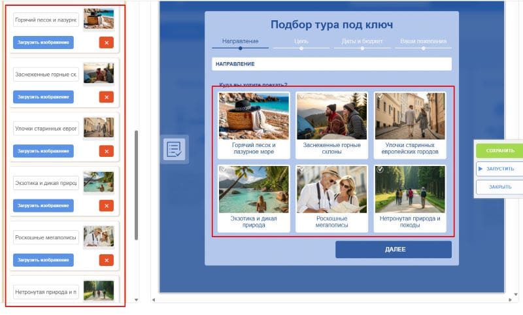Select sidebar thumbnail of forest hikers
523x315 pixels.
99,290
